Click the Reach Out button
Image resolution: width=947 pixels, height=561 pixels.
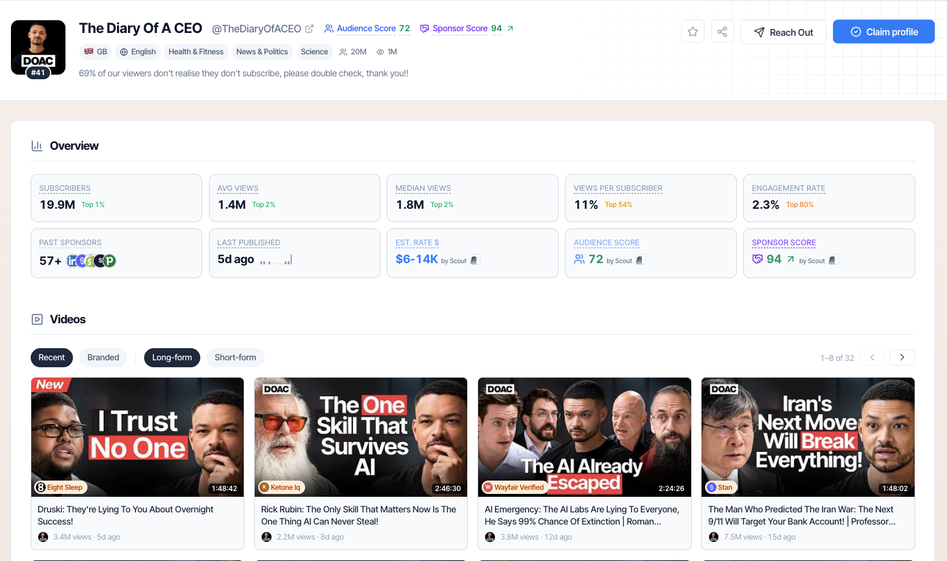(783, 32)
